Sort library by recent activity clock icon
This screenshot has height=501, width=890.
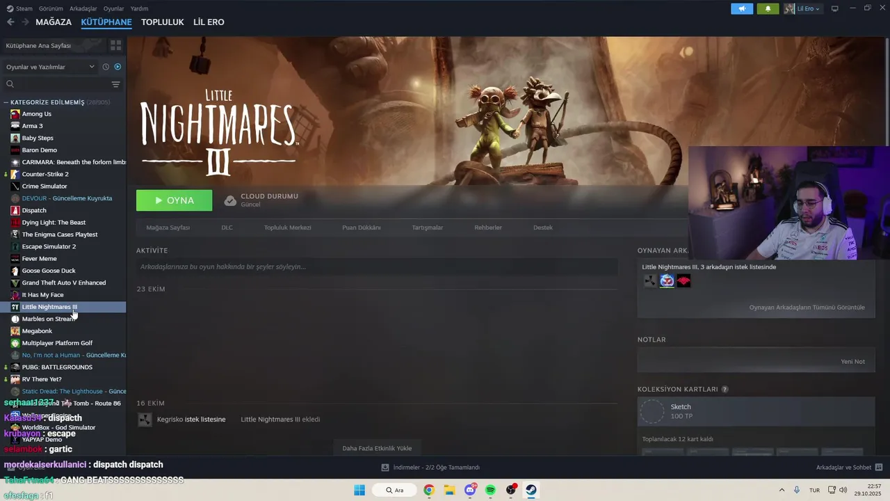(x=106, y=67)
